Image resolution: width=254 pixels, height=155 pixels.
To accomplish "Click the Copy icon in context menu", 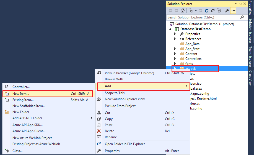I will (99, 119).
